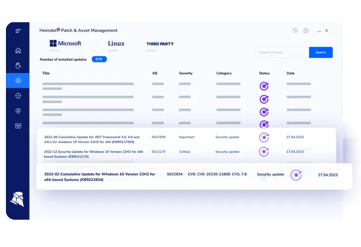Viewport: 361px width, 247px height.
Task: Click the scan refresh icon in header
Action: [x=295, y=30]
